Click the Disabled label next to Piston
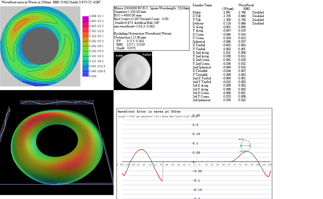This screenshot has height=199, width=323. pyautogui.click(x=258, y=12)
